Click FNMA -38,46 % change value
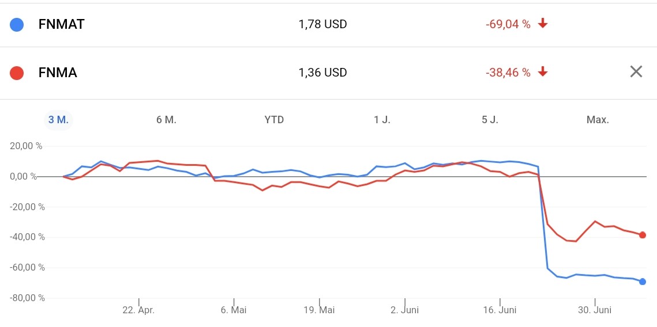This screenshot has width=657, height=327. click(x=508, y=73)
